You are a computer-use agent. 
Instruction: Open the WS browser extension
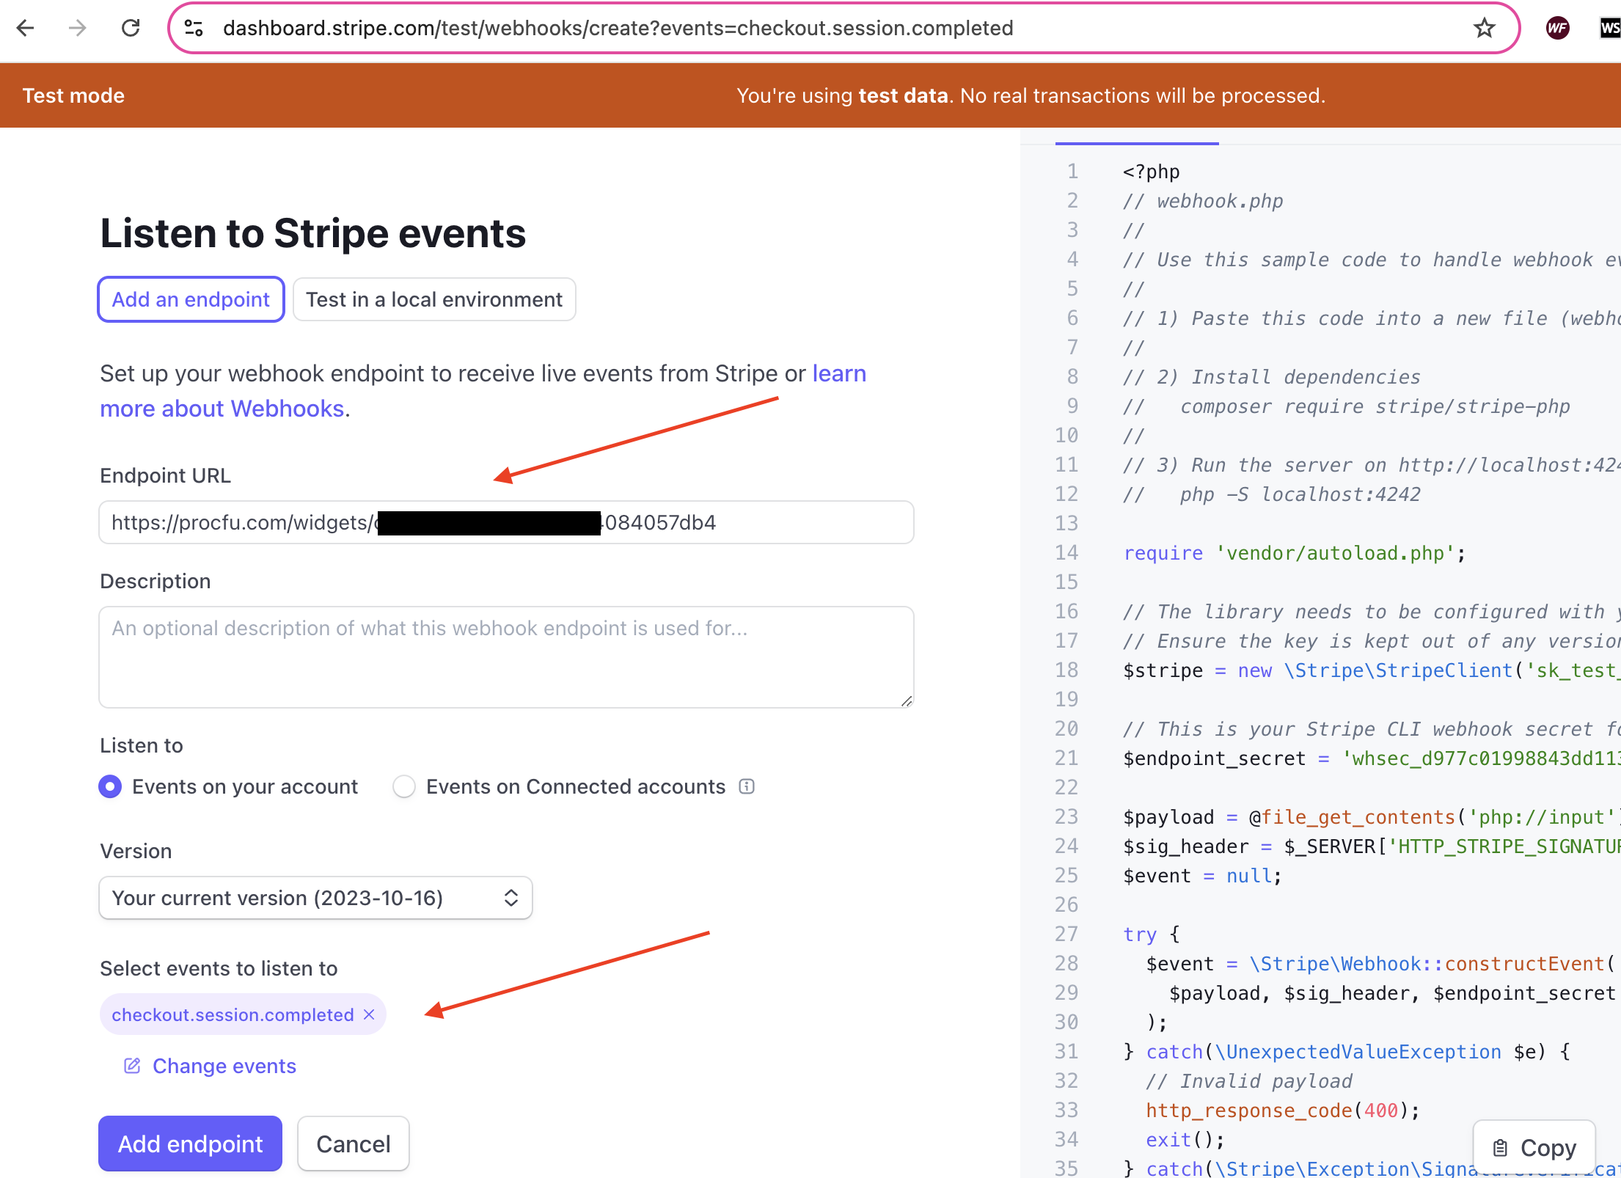[x=1609, y=28]
